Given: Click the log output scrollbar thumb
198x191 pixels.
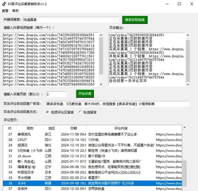Looking at the screenshot, I should point(188,61).
